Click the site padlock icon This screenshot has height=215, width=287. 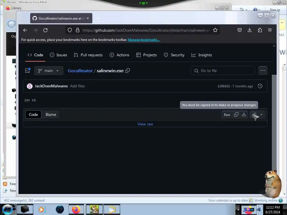(x=78, y=30)
